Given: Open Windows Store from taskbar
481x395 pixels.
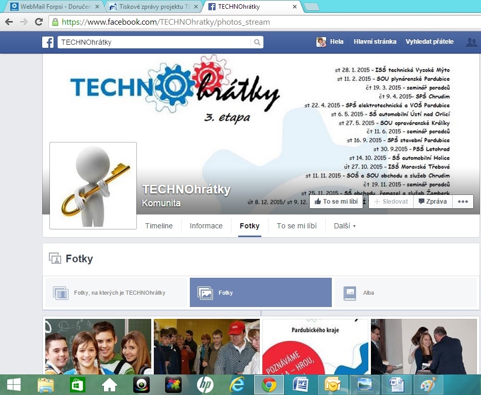Looking at the screenshot, I should coord(78,385).
